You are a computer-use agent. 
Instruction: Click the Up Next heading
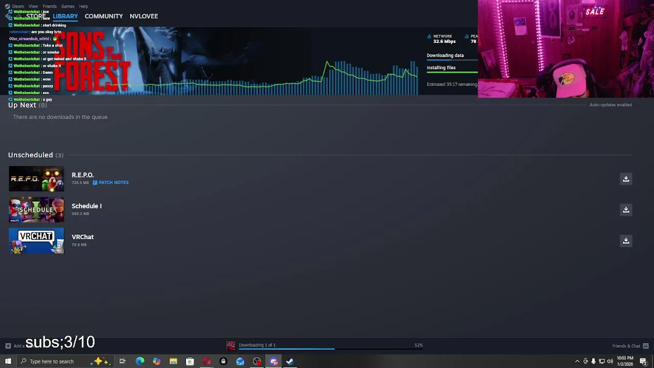(x=22, y=105)
